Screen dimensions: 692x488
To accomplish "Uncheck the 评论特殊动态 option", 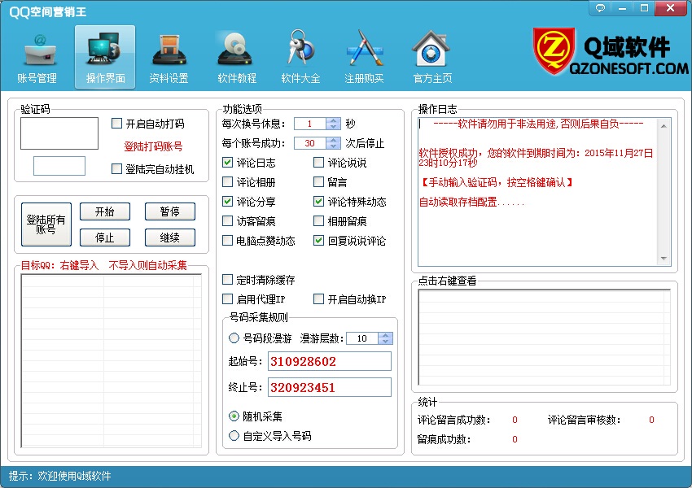I will pos(318,202).
